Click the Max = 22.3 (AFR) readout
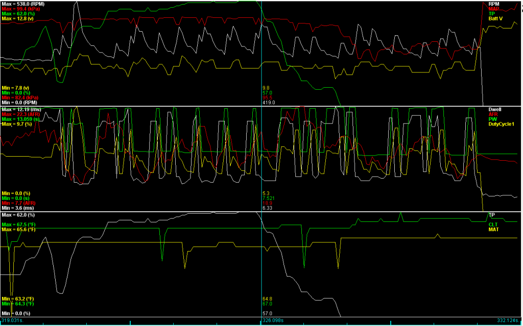Viewport: 523px width, 326px height. click(21, 114)
